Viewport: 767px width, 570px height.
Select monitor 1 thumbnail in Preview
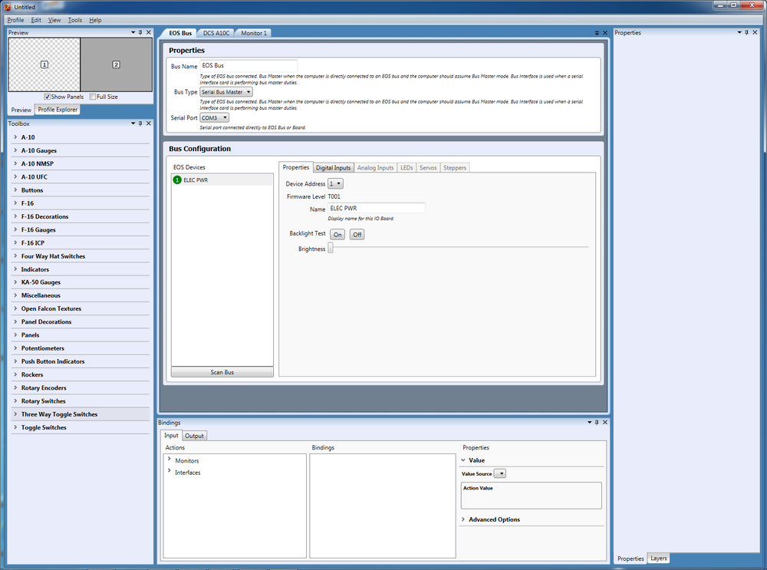[44, 64]
